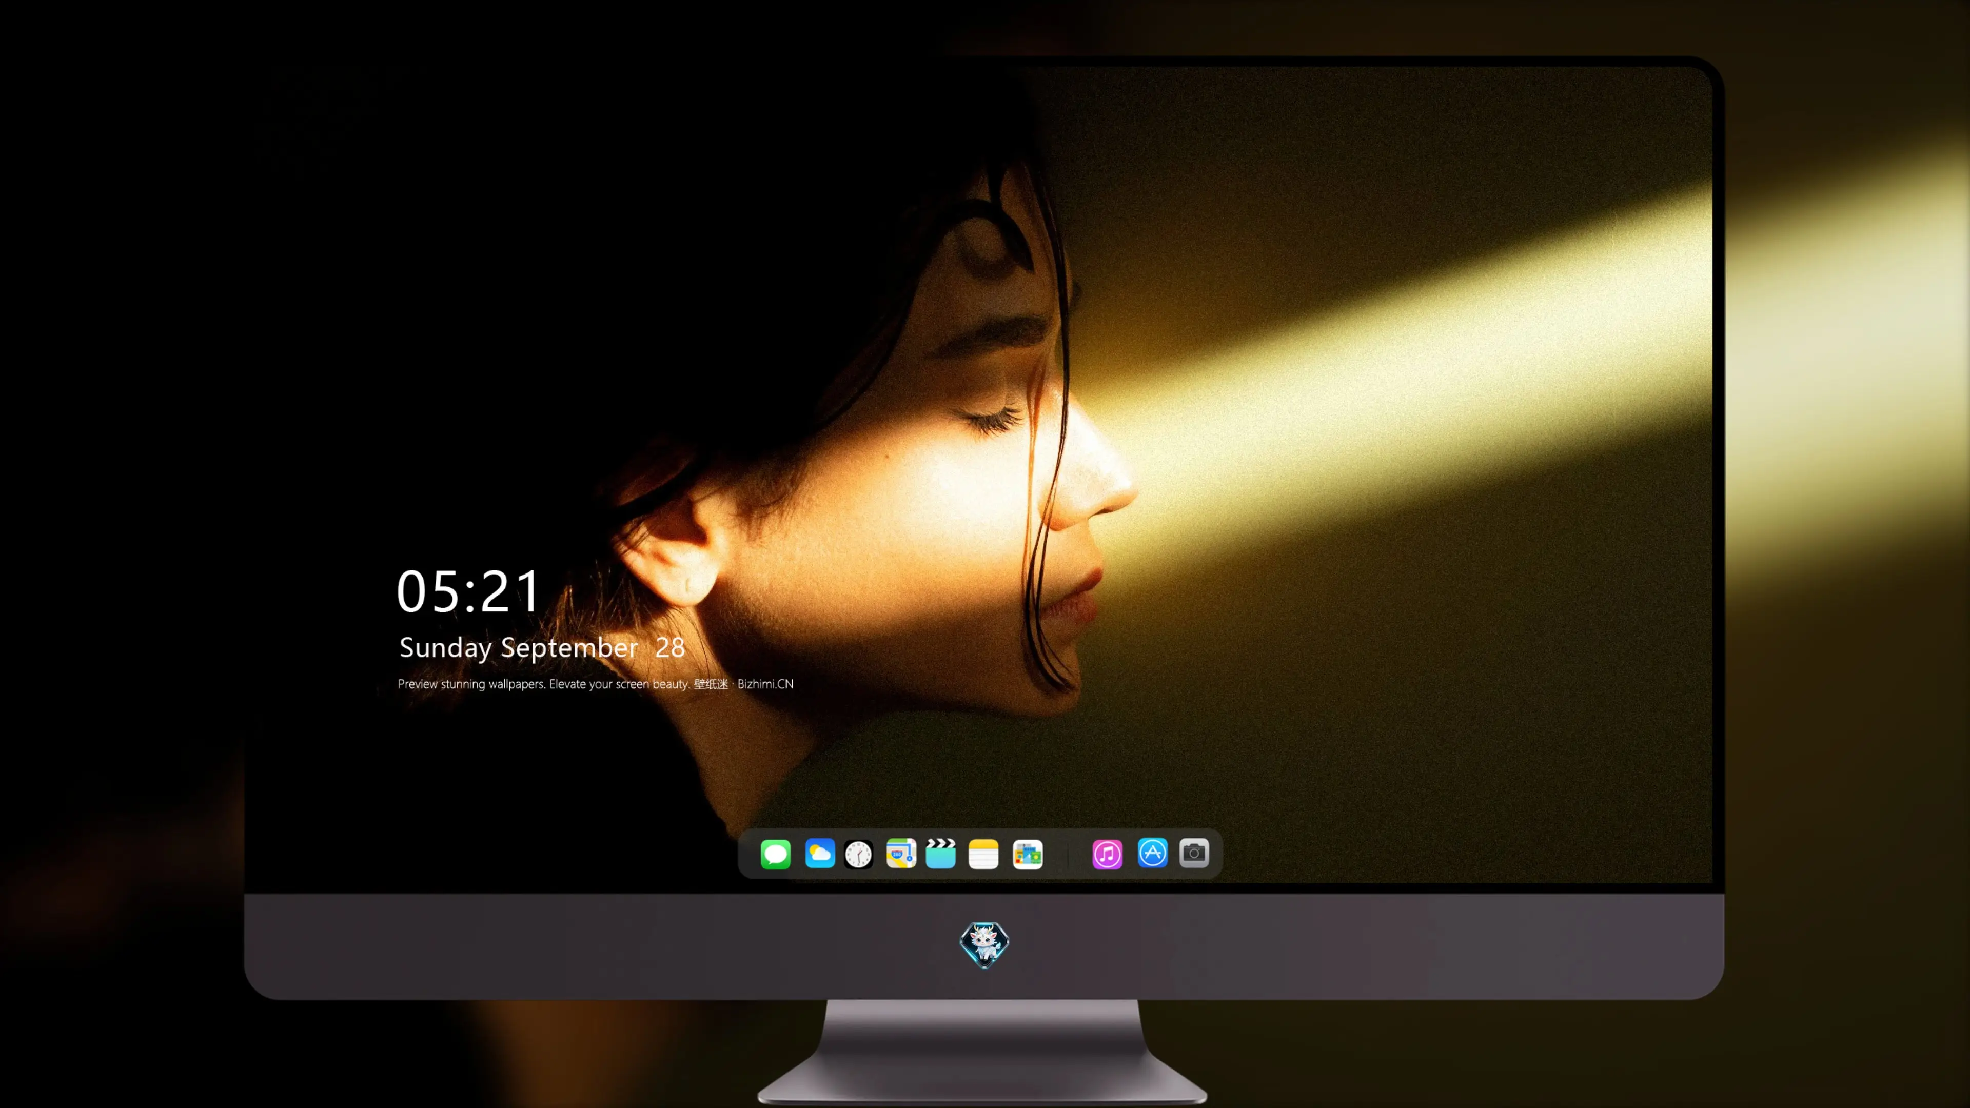Open the Photo Booth style collage app icon

pos(1027,854)
